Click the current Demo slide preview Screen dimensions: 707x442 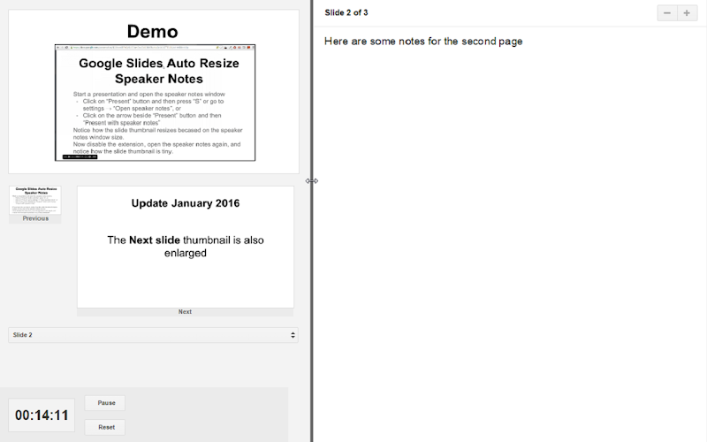point(154,92)
